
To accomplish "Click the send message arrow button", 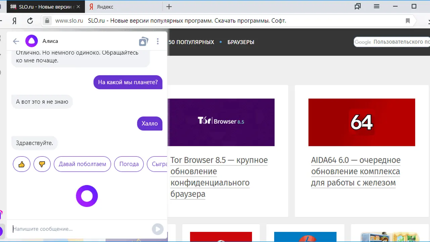I will [157, 229].
